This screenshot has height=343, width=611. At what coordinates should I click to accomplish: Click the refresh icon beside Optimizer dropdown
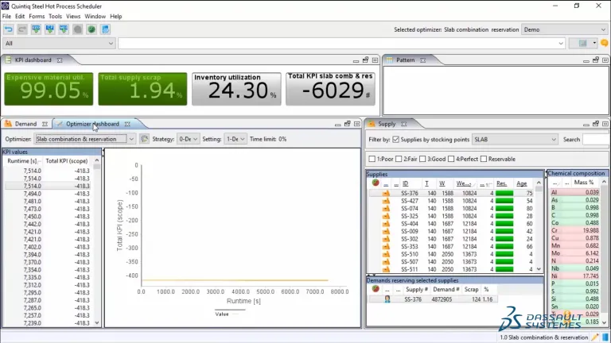[x=144, y=139]
